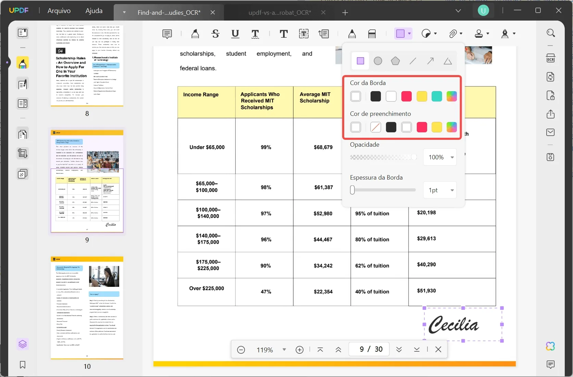
Task: Open the Edit PDF sidebar tool
Action: point(23,84)
